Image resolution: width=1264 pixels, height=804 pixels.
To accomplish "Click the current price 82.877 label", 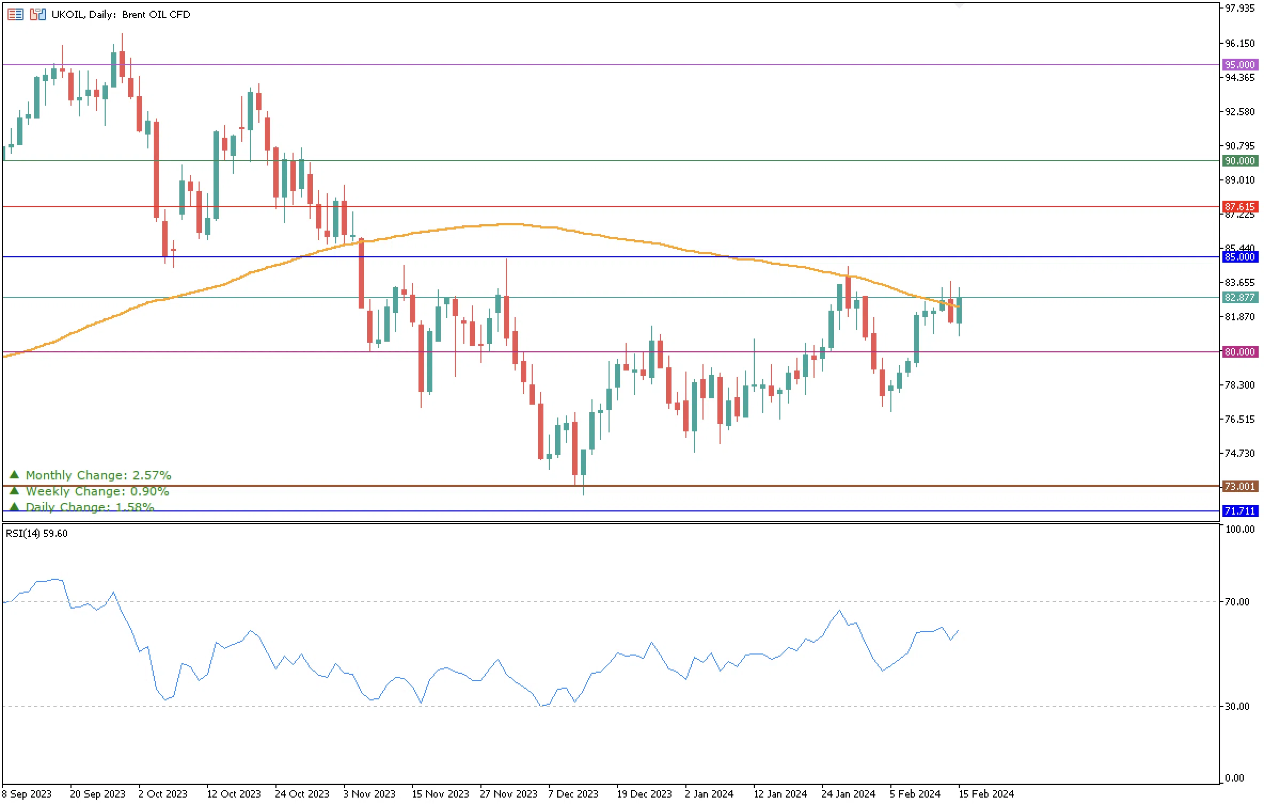I will coord(1239,297).
